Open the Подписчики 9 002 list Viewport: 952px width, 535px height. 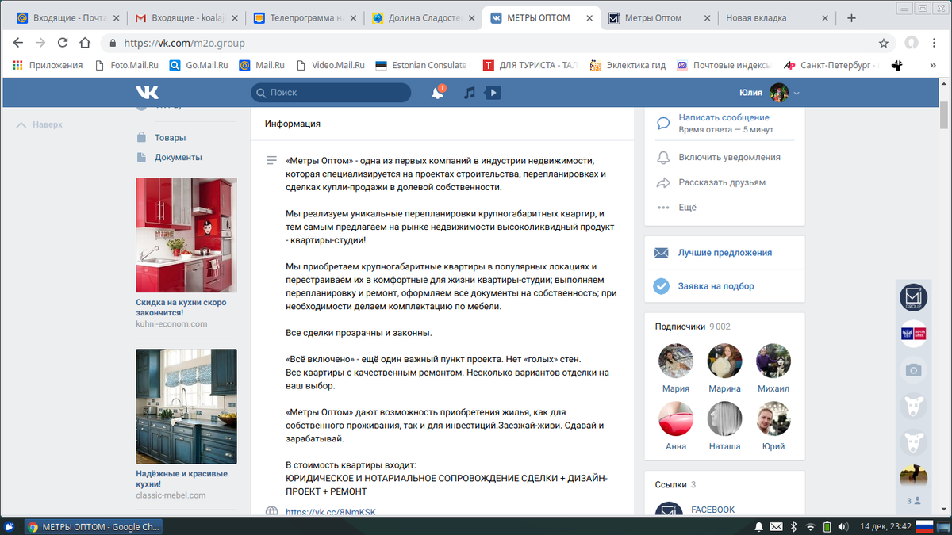click(x=693, y=326)
